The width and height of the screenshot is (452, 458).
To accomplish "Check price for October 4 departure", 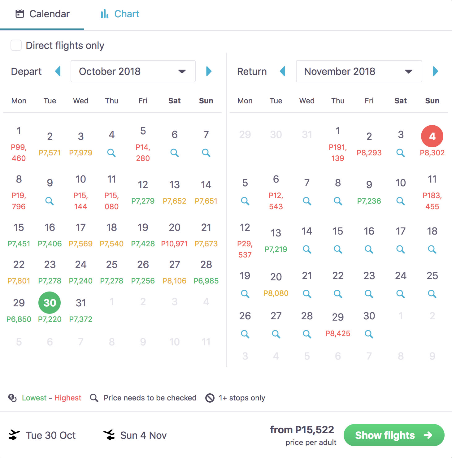I will point(111,153).
